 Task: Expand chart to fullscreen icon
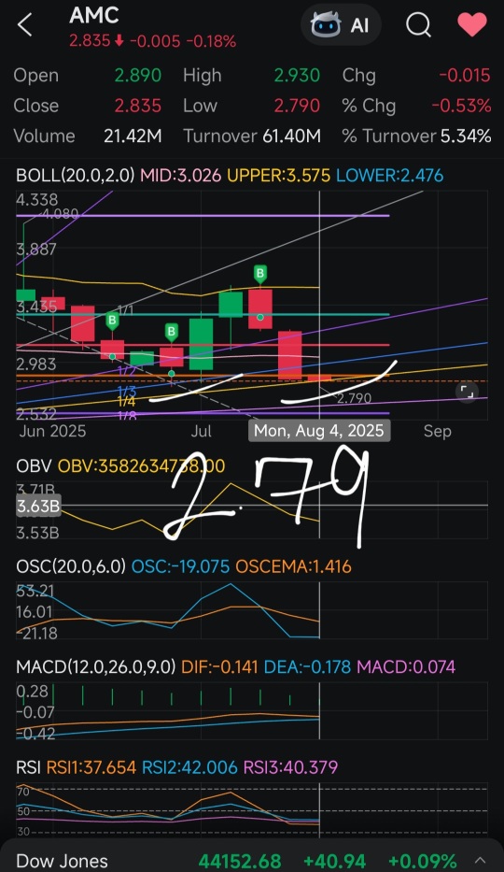tap(467, 393)
